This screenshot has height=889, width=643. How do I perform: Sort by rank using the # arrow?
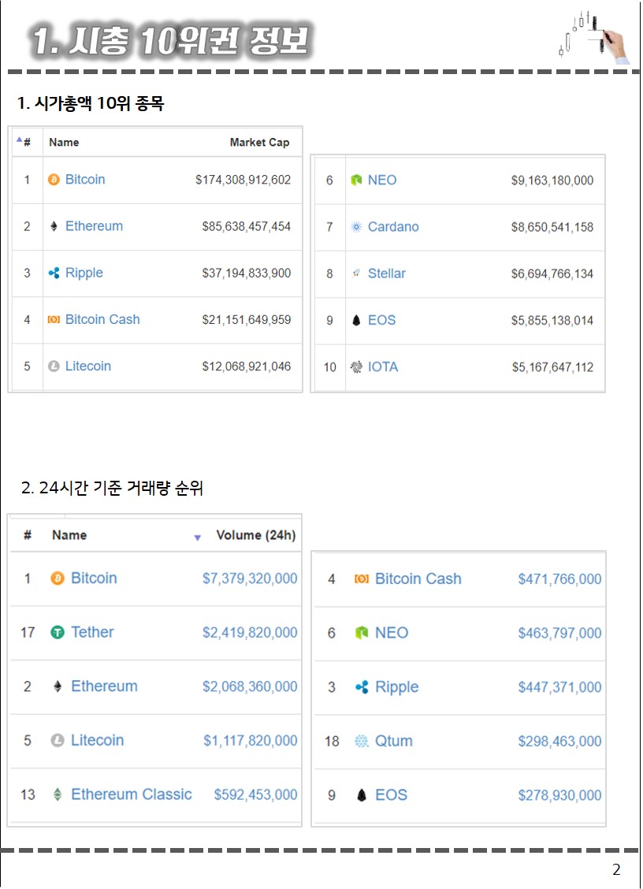20,139
